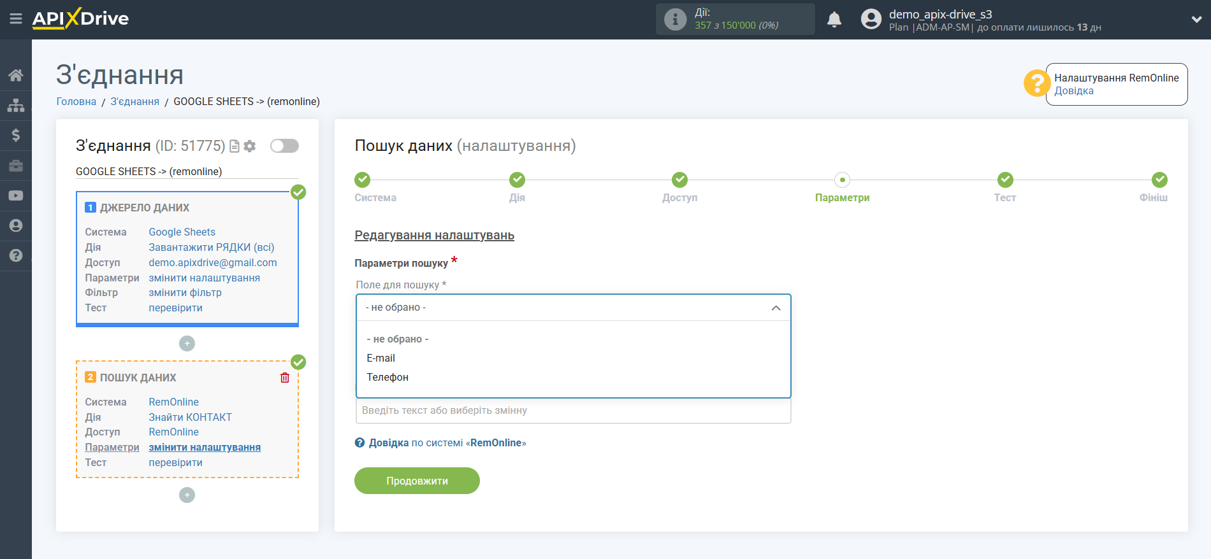Screen dimensions: 1211x559
Task: Click the search block green check badge
Action: (x=298, y=362)
